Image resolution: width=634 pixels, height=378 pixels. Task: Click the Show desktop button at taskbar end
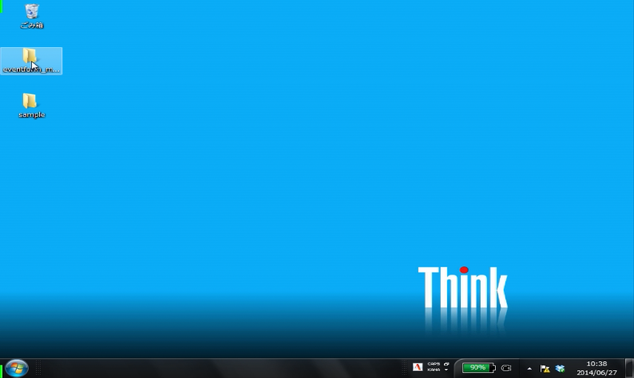point(629,368)
